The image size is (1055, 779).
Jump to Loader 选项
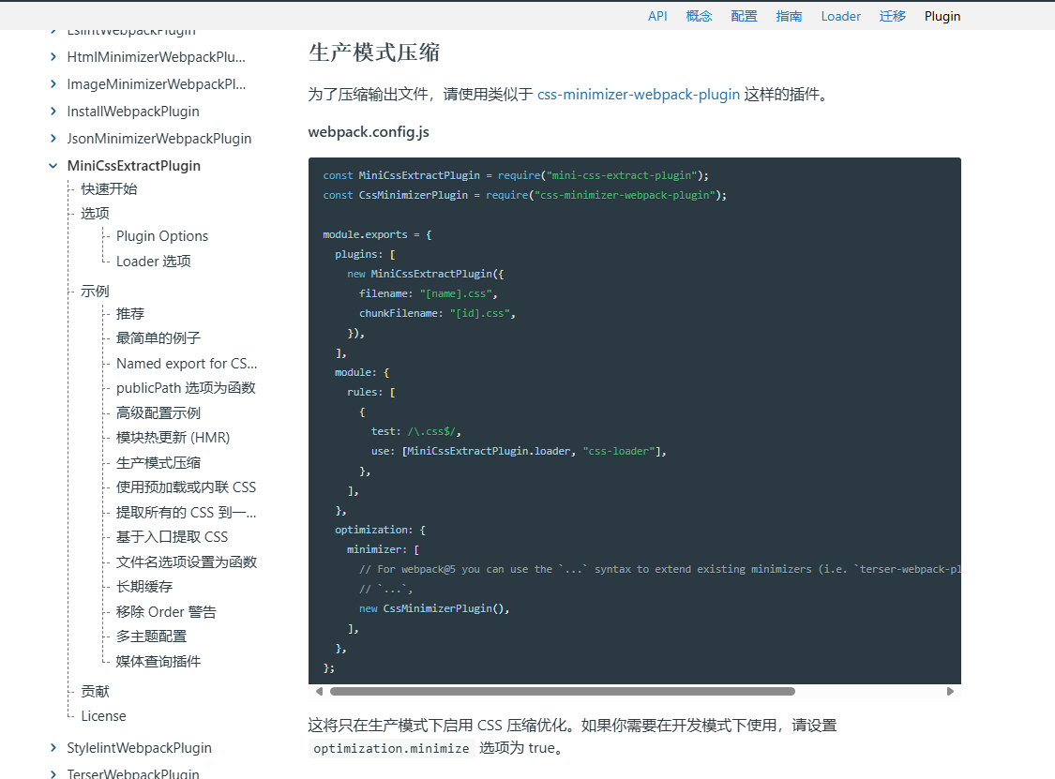154,261
